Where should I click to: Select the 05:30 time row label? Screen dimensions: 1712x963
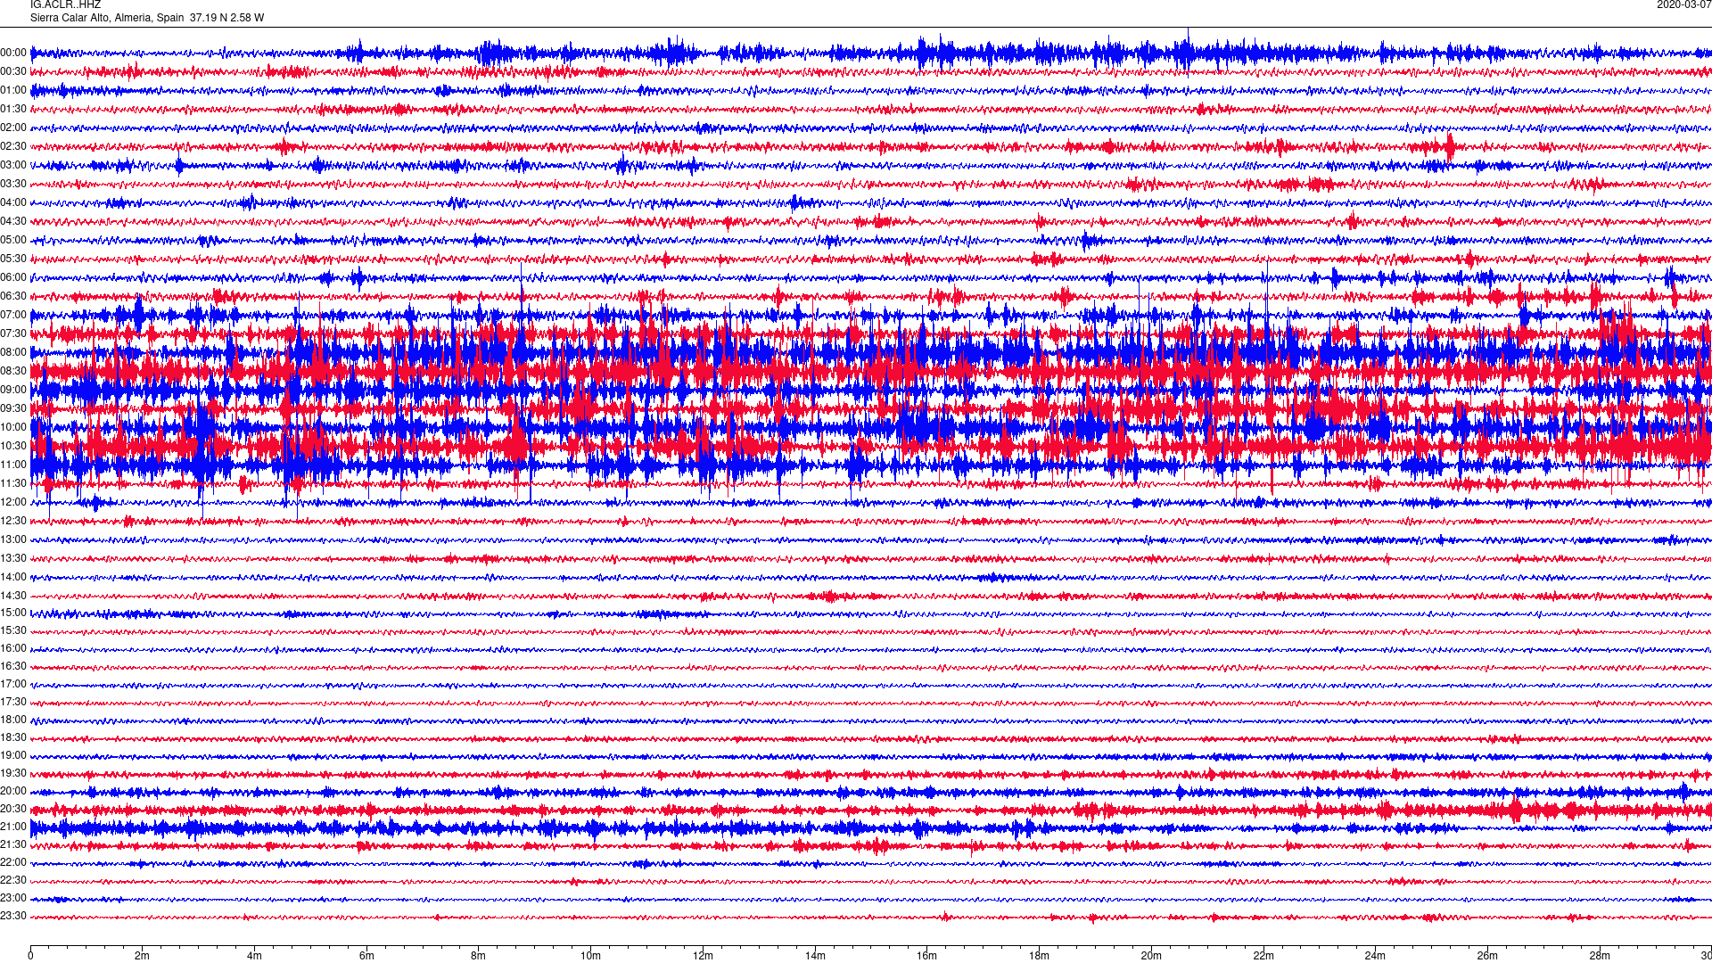13,259
